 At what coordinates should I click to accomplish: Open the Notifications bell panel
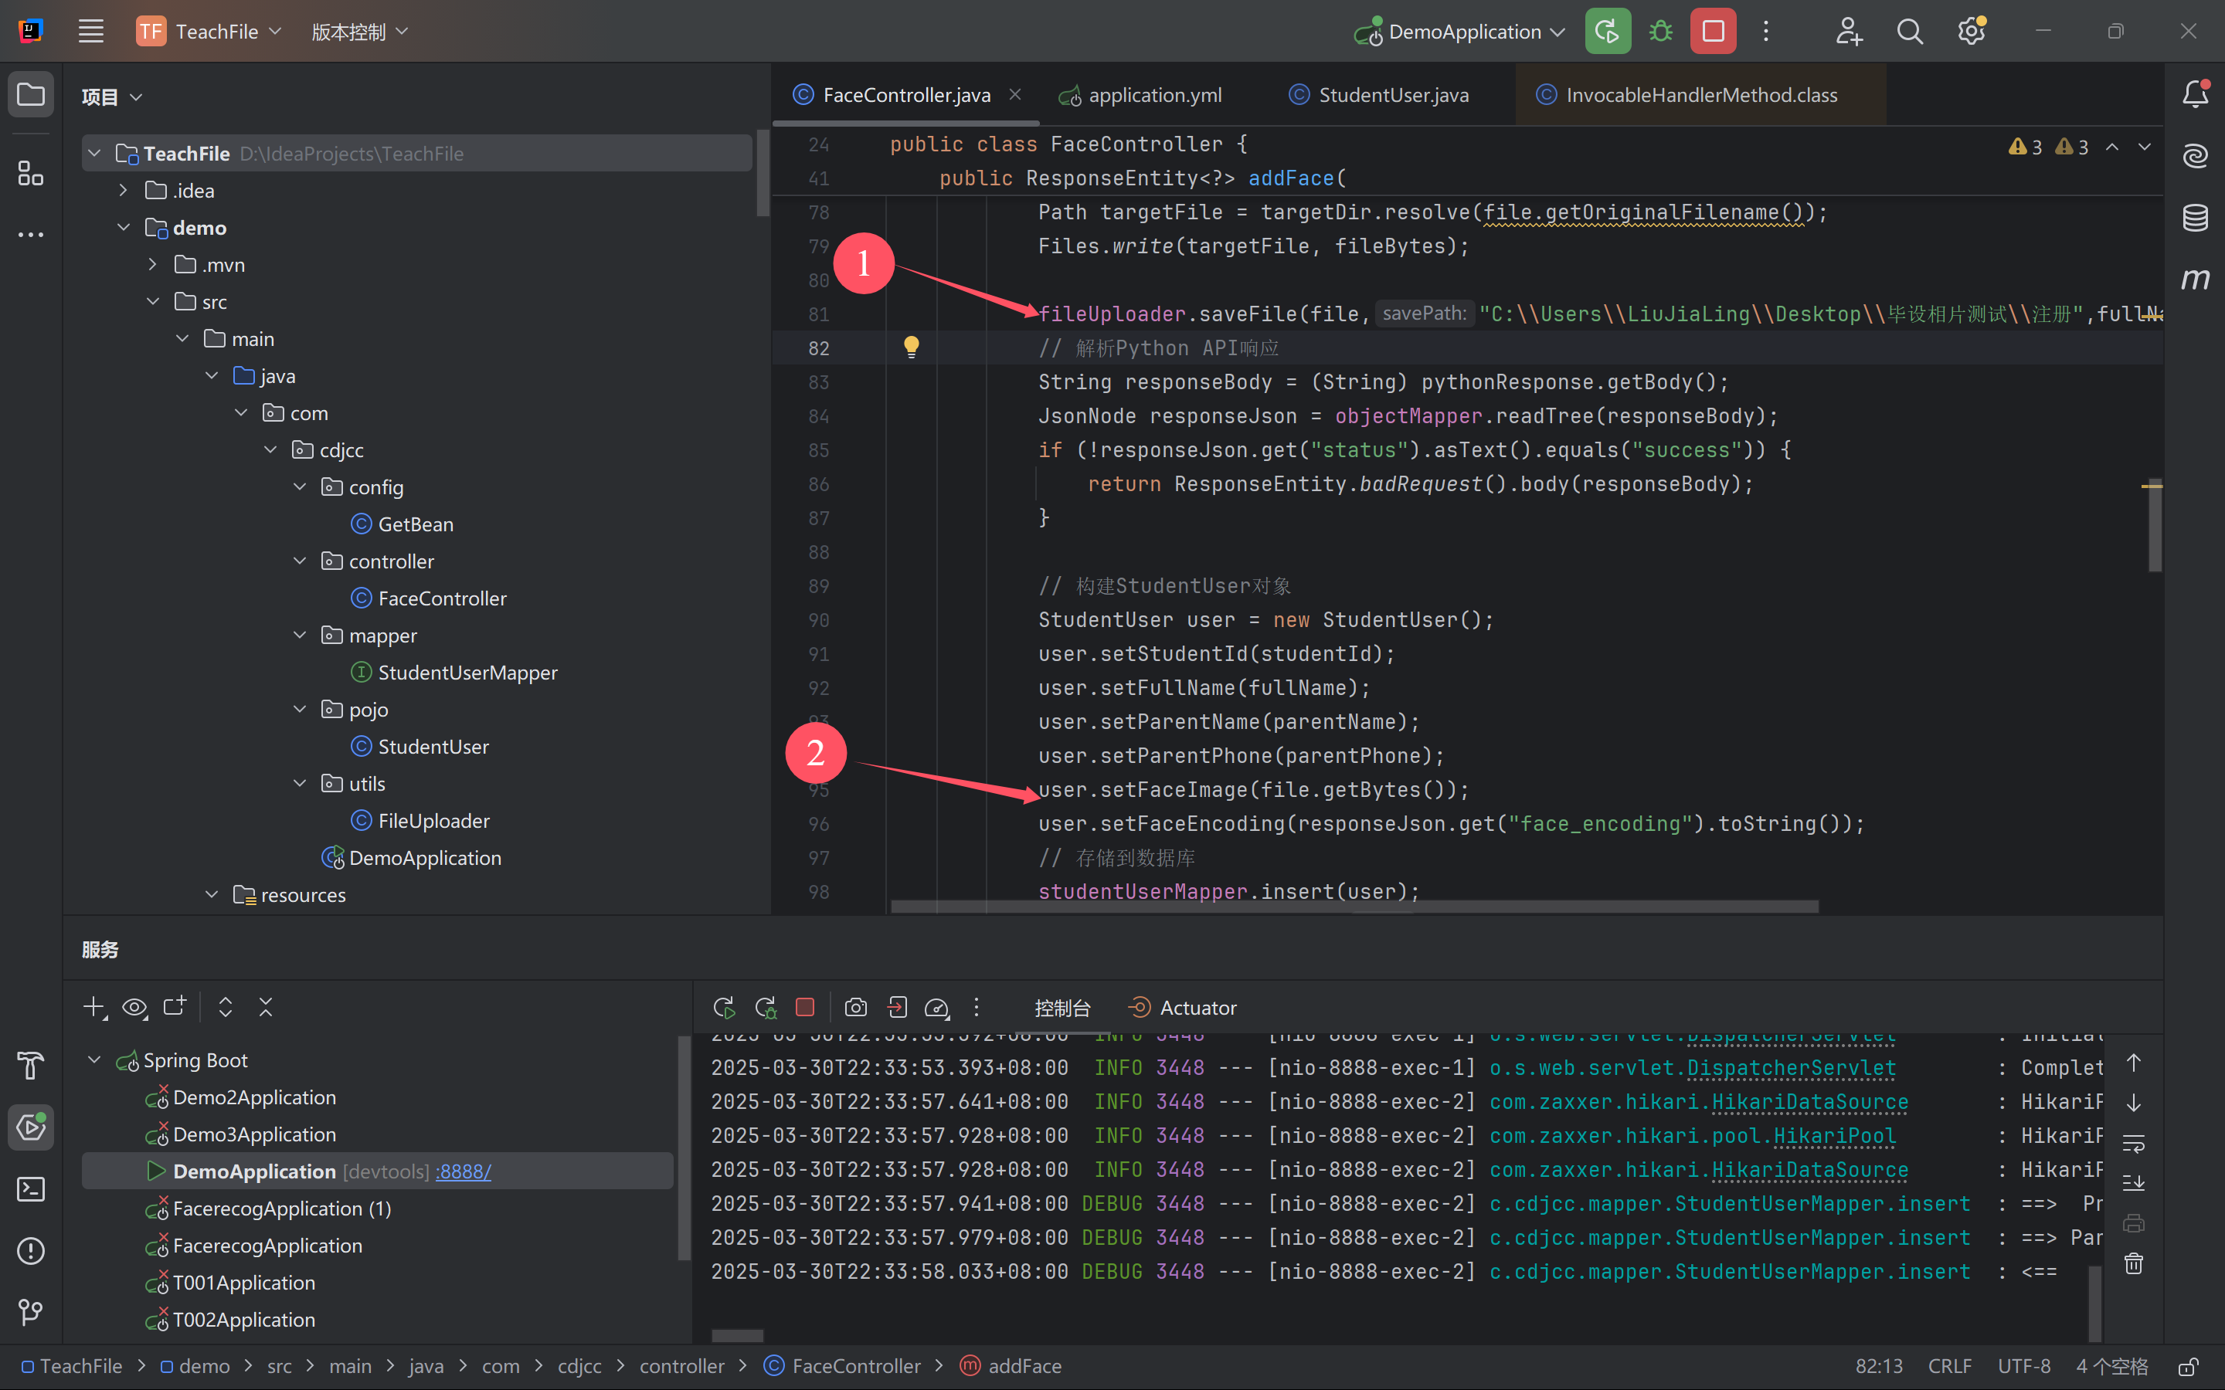click(x=2196, y=93)
